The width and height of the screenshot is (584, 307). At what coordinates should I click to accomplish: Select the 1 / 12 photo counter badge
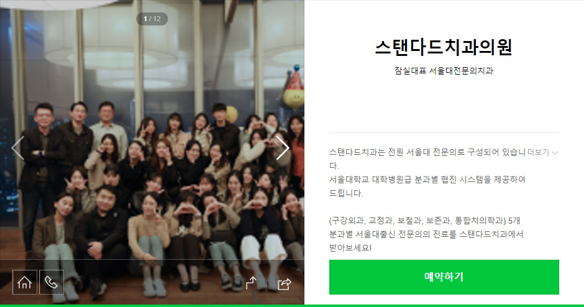point(152,19)
